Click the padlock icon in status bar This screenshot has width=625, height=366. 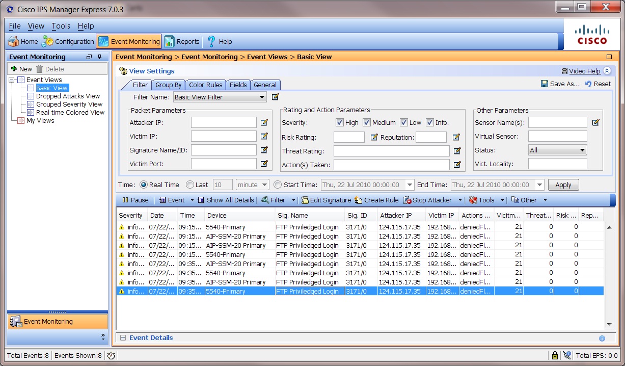(555, 355)
